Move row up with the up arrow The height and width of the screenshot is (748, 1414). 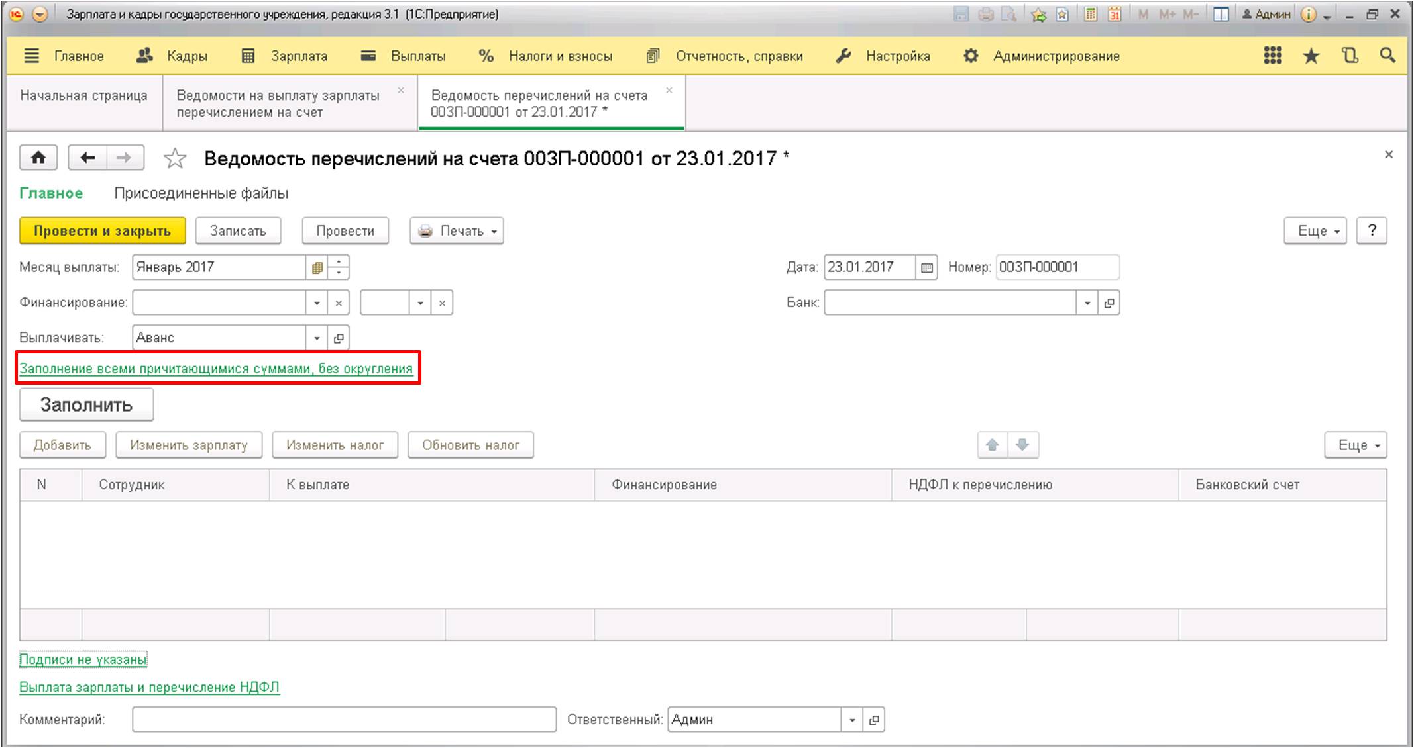(x=992, y=445)
